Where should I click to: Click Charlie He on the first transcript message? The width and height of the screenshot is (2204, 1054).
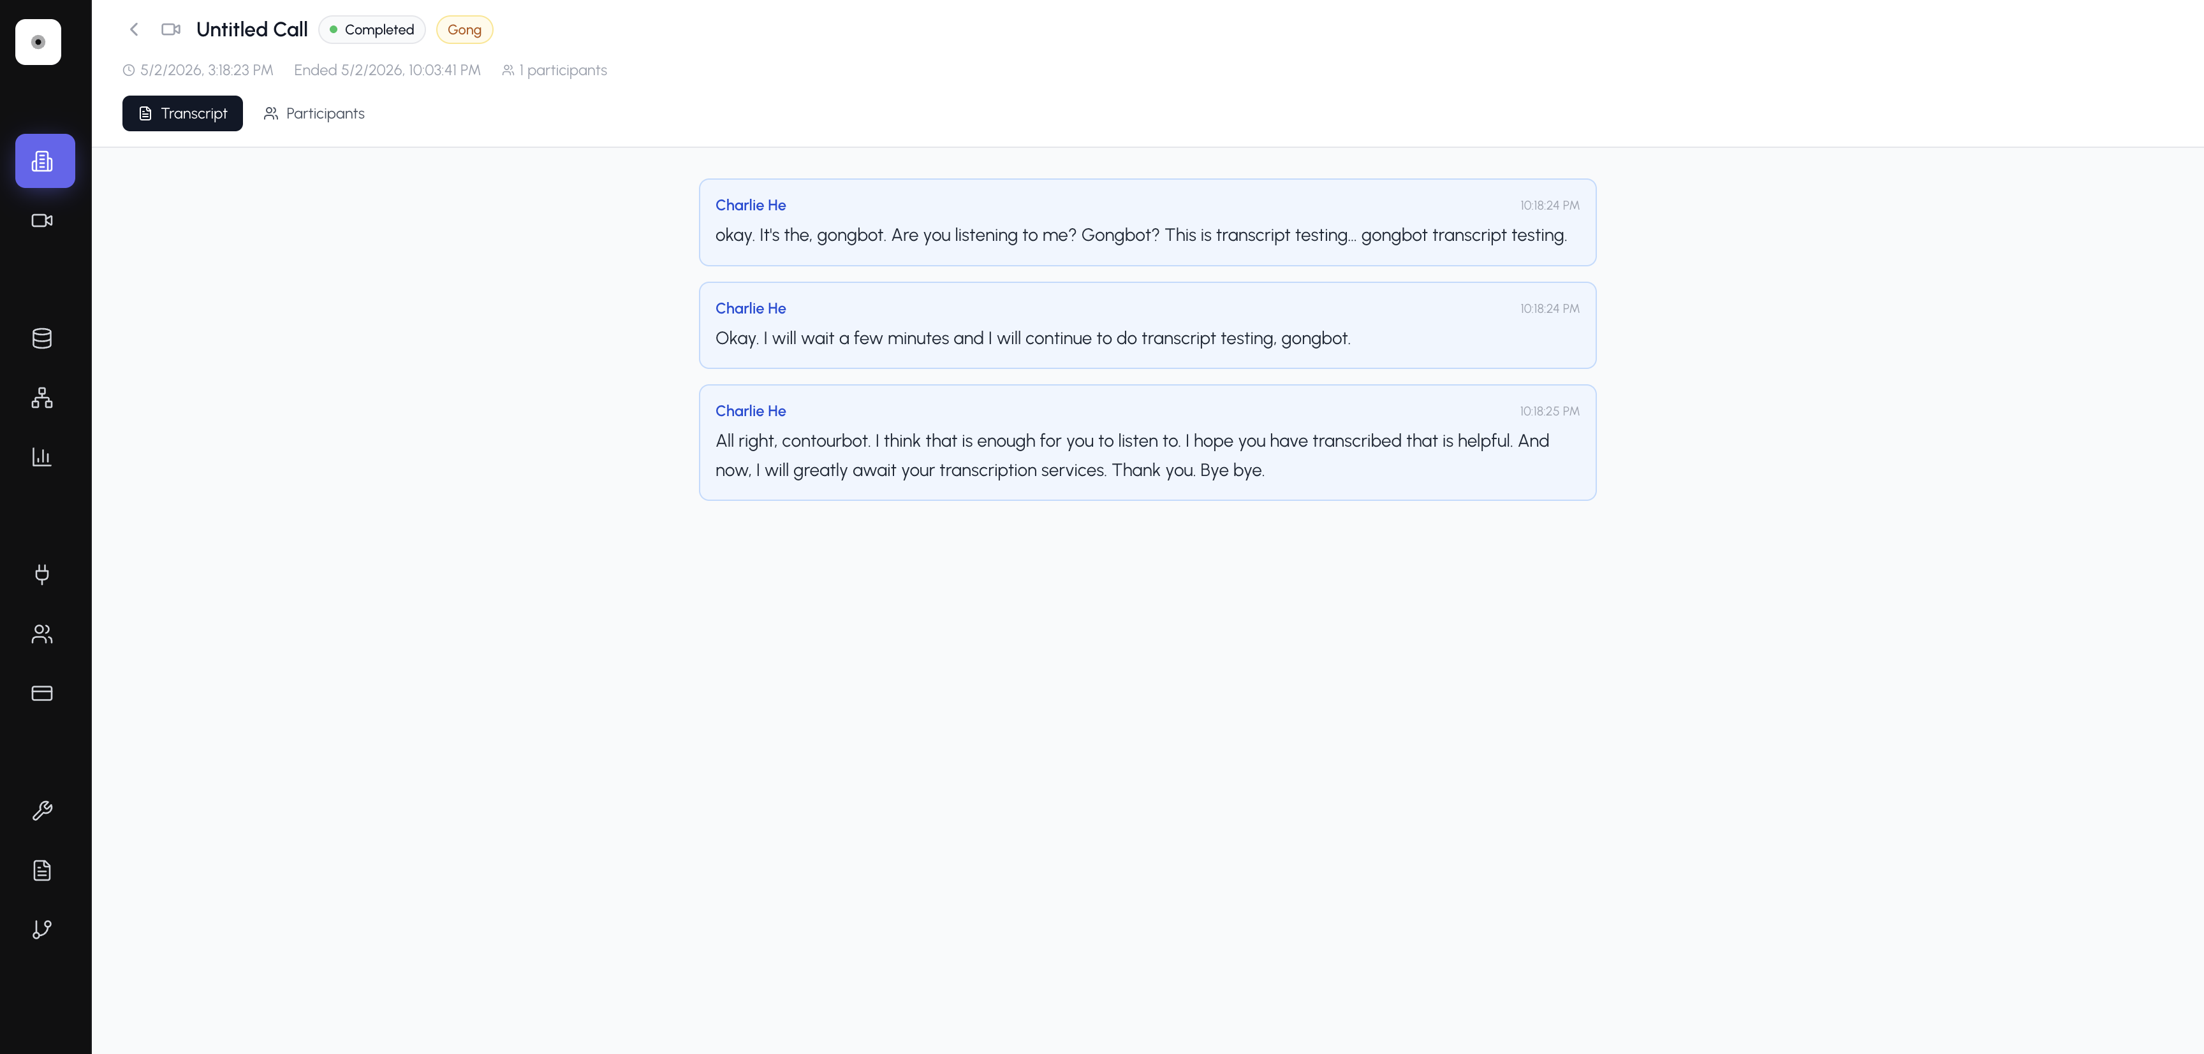(751, 205)
